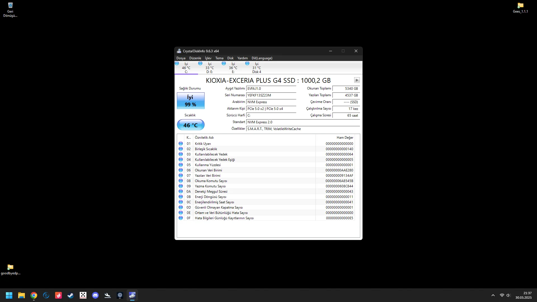Select the C: drive status tab
This screenshot has height=302, width=537.
click(186, 68)
